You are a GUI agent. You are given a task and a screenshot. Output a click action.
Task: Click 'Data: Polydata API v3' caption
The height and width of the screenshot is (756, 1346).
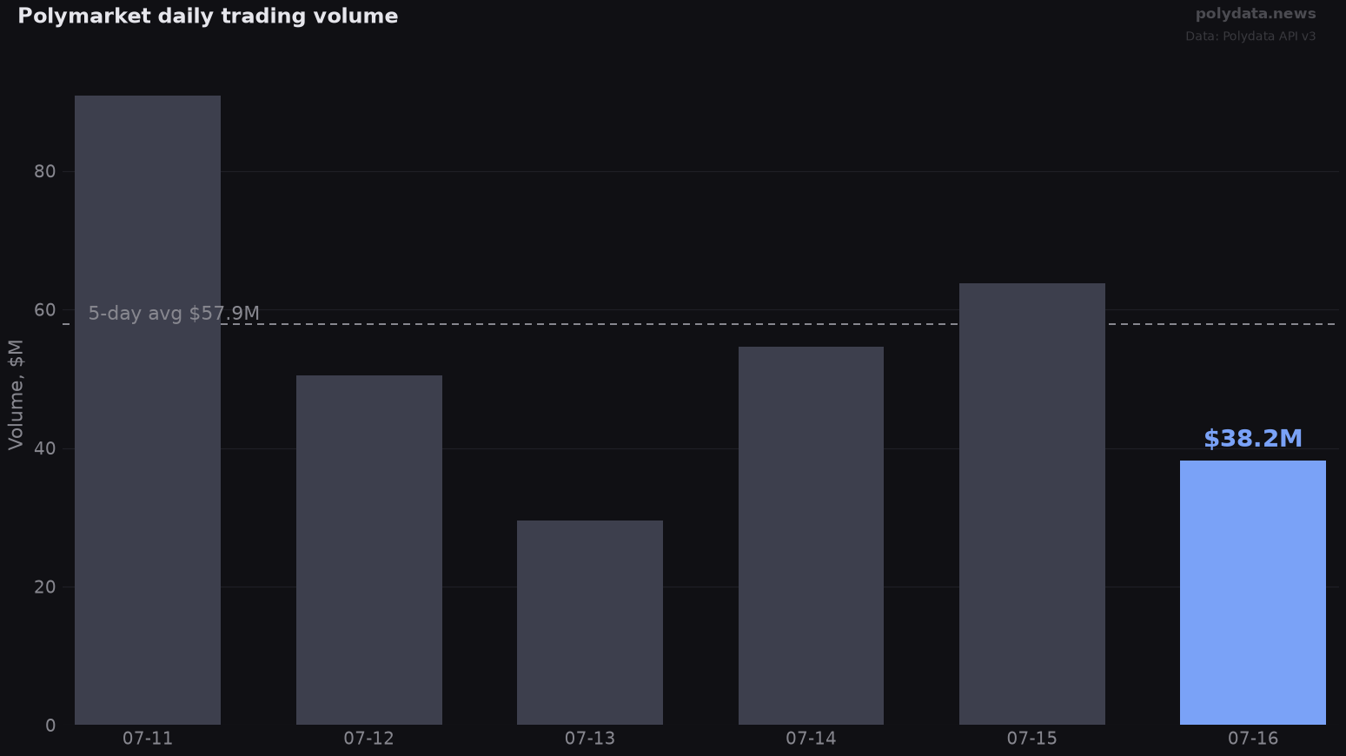(x=1250, y=36)
